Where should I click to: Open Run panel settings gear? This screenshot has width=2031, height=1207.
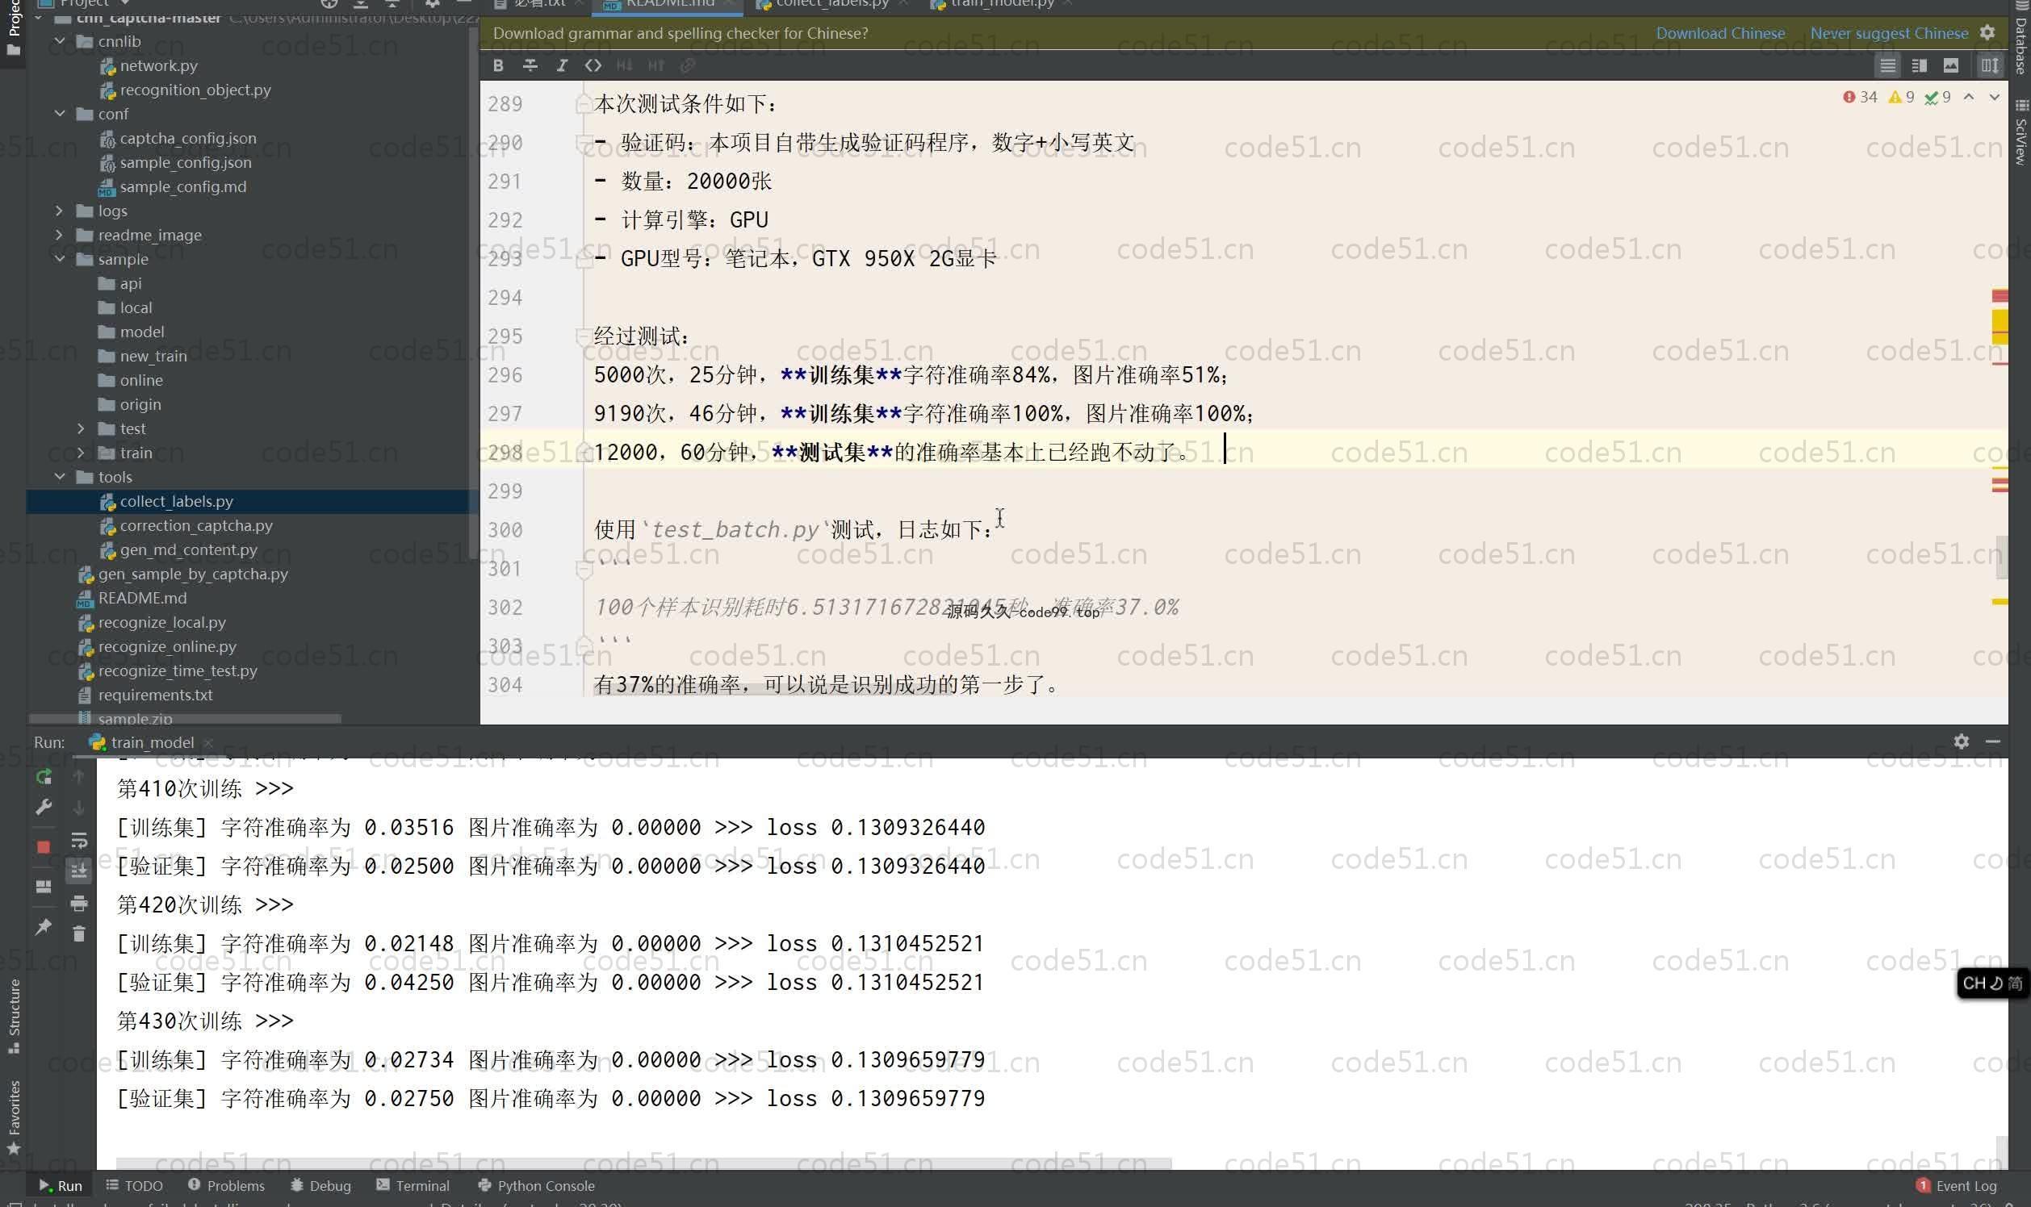[1961, 741]
